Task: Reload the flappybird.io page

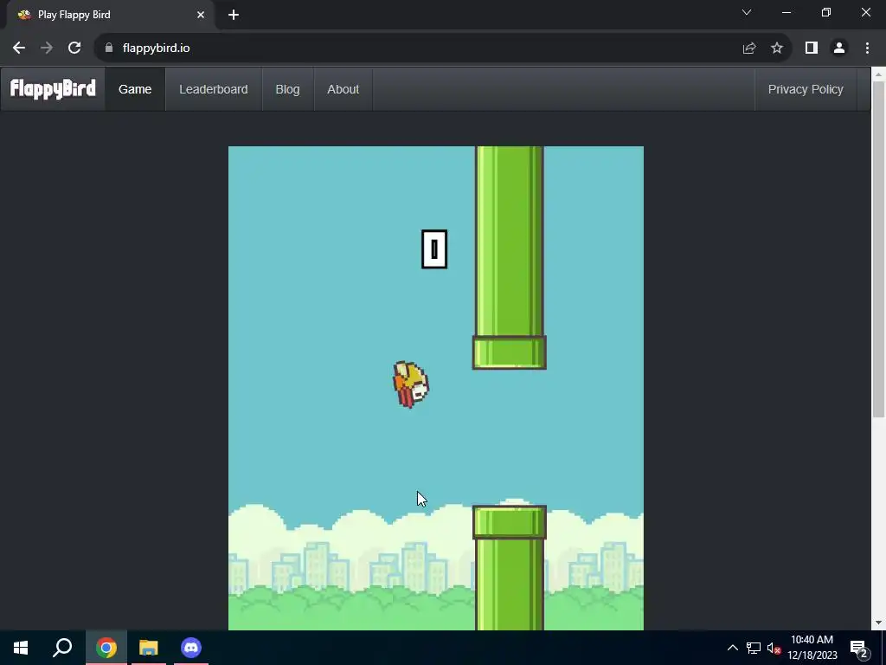Action: coord(74,48)
